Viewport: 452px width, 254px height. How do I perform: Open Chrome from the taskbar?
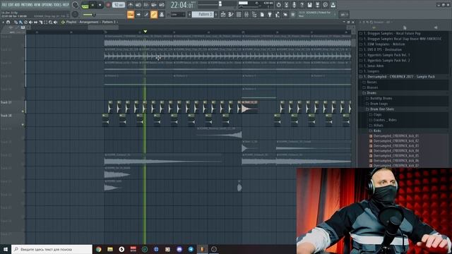point(99,249)
